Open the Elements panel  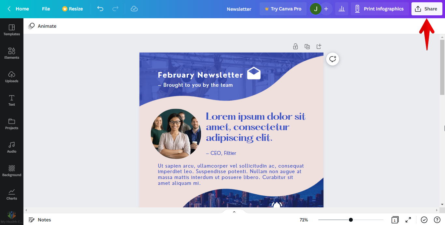(12, 53)
